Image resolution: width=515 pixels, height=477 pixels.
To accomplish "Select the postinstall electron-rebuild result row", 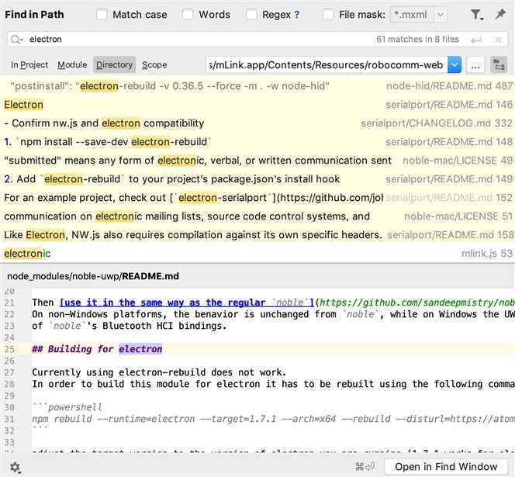I will [x=257, y=86].
